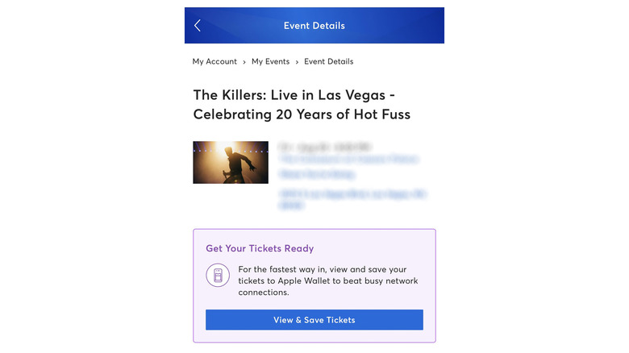This screenshot has width=629, height=353.
Task: Select Event Details breadcrumb item
Action: (x=328, y=61)
